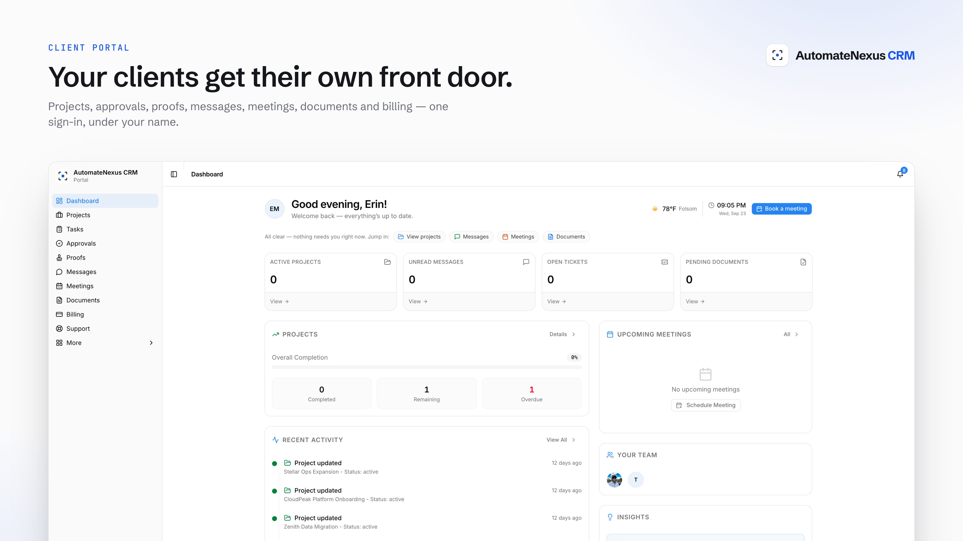The image size is (963, 541).
Task: Click View link on Active Projects card
Action: click(279, 301)
